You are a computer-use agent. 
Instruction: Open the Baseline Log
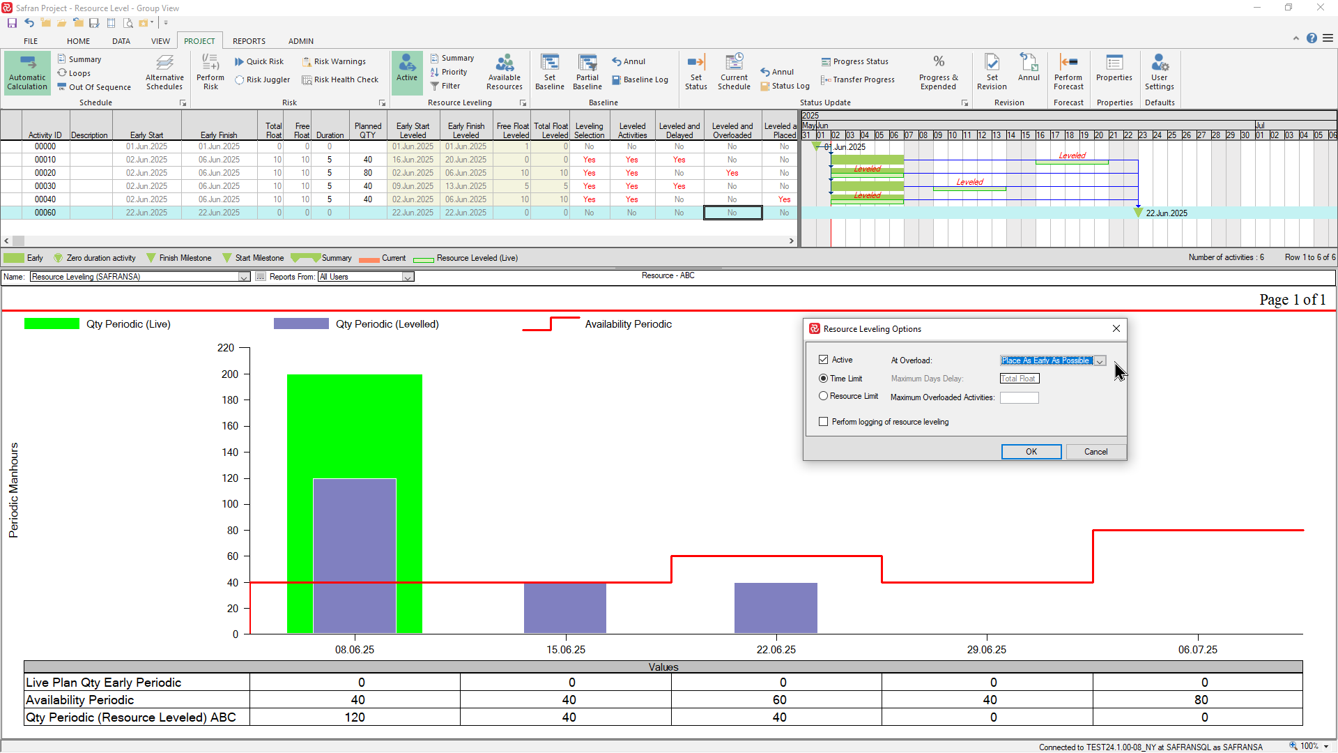click(x=640, y=79)
